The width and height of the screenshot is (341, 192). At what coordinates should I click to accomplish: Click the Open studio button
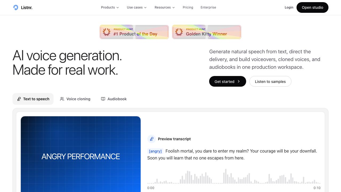coord(312,7)
